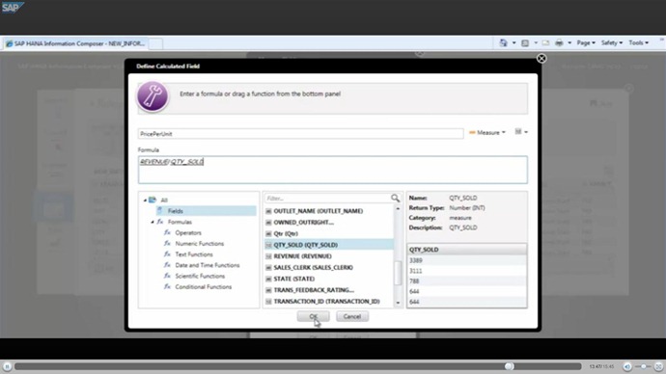Click the field list scrollbar thumb

(x=398, y=273)
